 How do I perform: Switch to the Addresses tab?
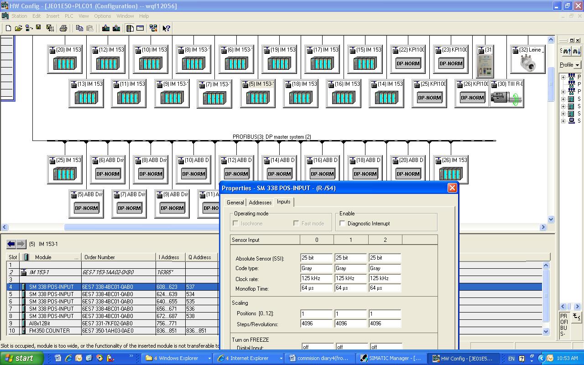pyautogui.click(x=261, y=203)
